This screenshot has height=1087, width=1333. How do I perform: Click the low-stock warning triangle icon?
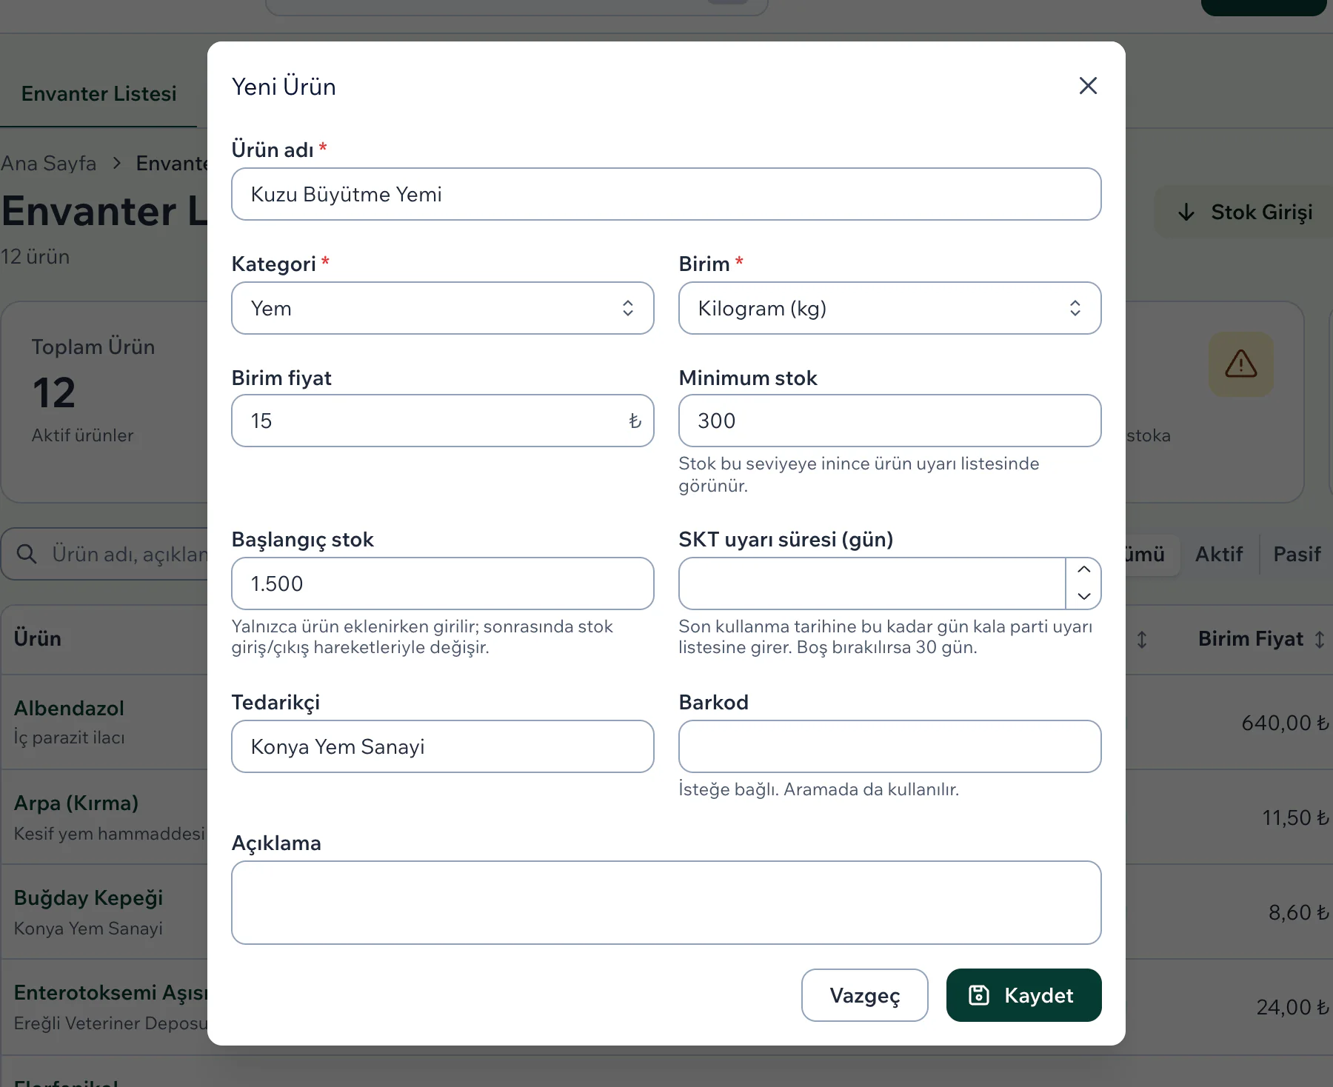point(1241,364)
